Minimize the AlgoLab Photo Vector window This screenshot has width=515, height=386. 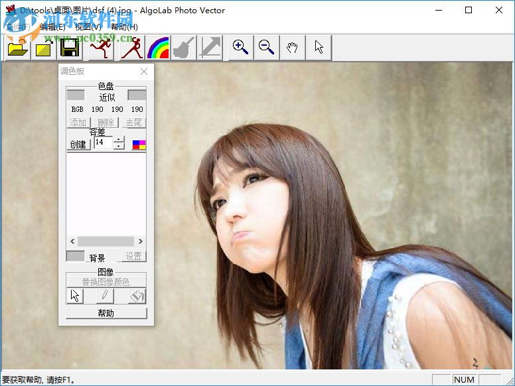(439, 10)
